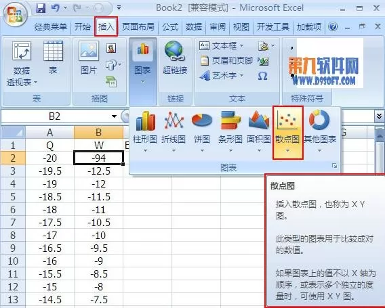Switch to the 数据 tab

coord(194,26)
